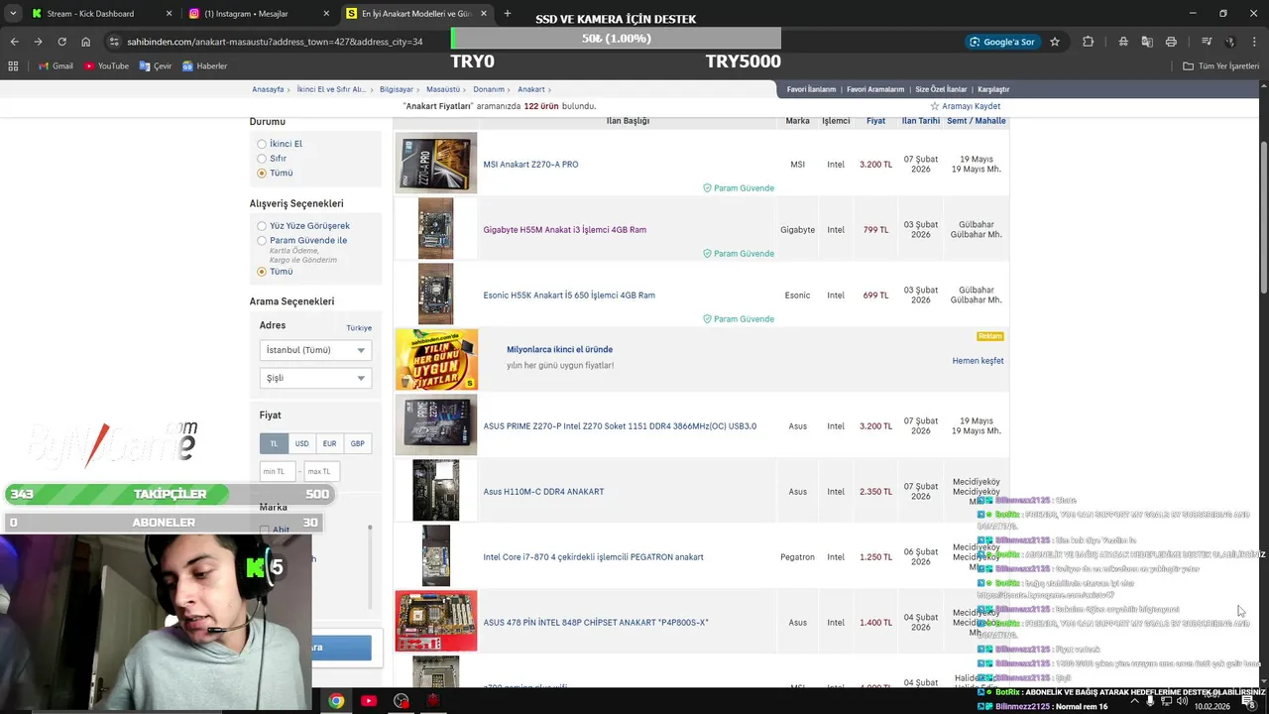Open the ASUS PRIME Z270-P listing thumbnail

tap(436, 425)
